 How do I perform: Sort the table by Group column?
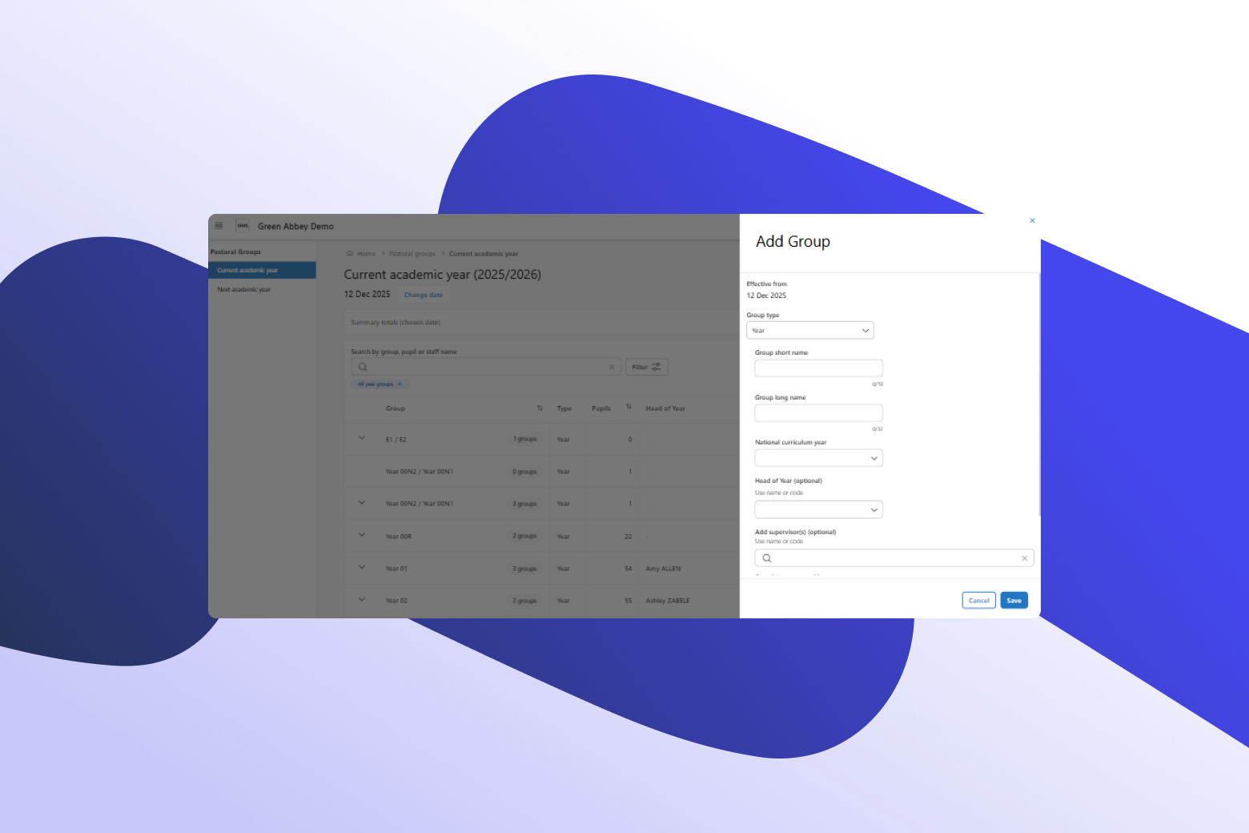coord(540,408)
